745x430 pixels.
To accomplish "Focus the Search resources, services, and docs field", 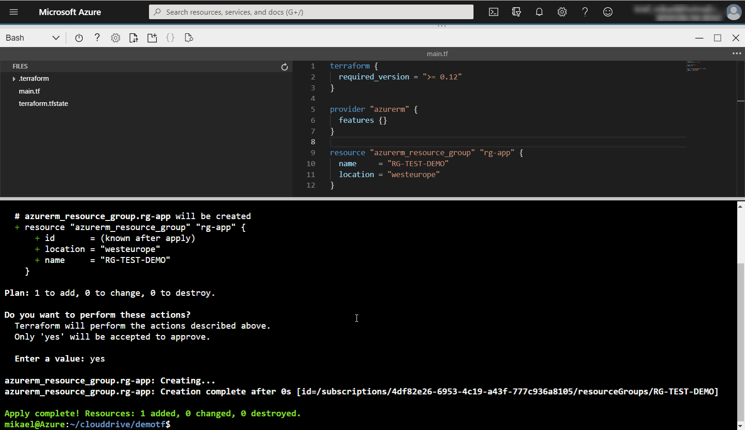I will coord(311,12).
